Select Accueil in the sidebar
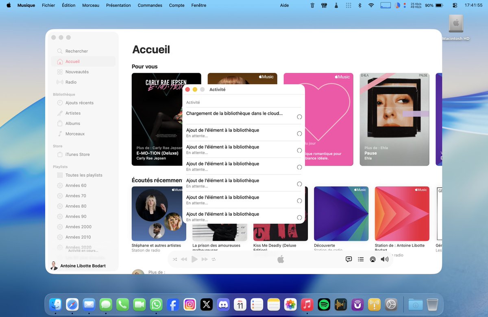This screenshot has height=317, width=488. click(83, 61)
